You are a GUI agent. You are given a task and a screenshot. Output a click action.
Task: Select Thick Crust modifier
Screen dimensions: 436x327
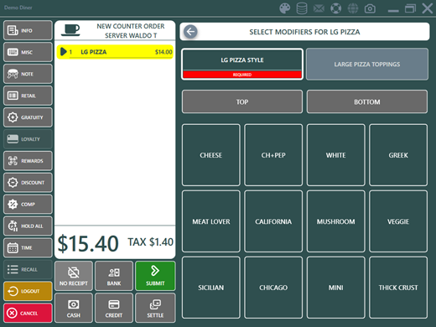pyautogui.click(x=398, y=288)
